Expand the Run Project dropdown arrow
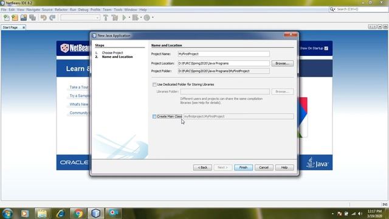 [129, 18]
